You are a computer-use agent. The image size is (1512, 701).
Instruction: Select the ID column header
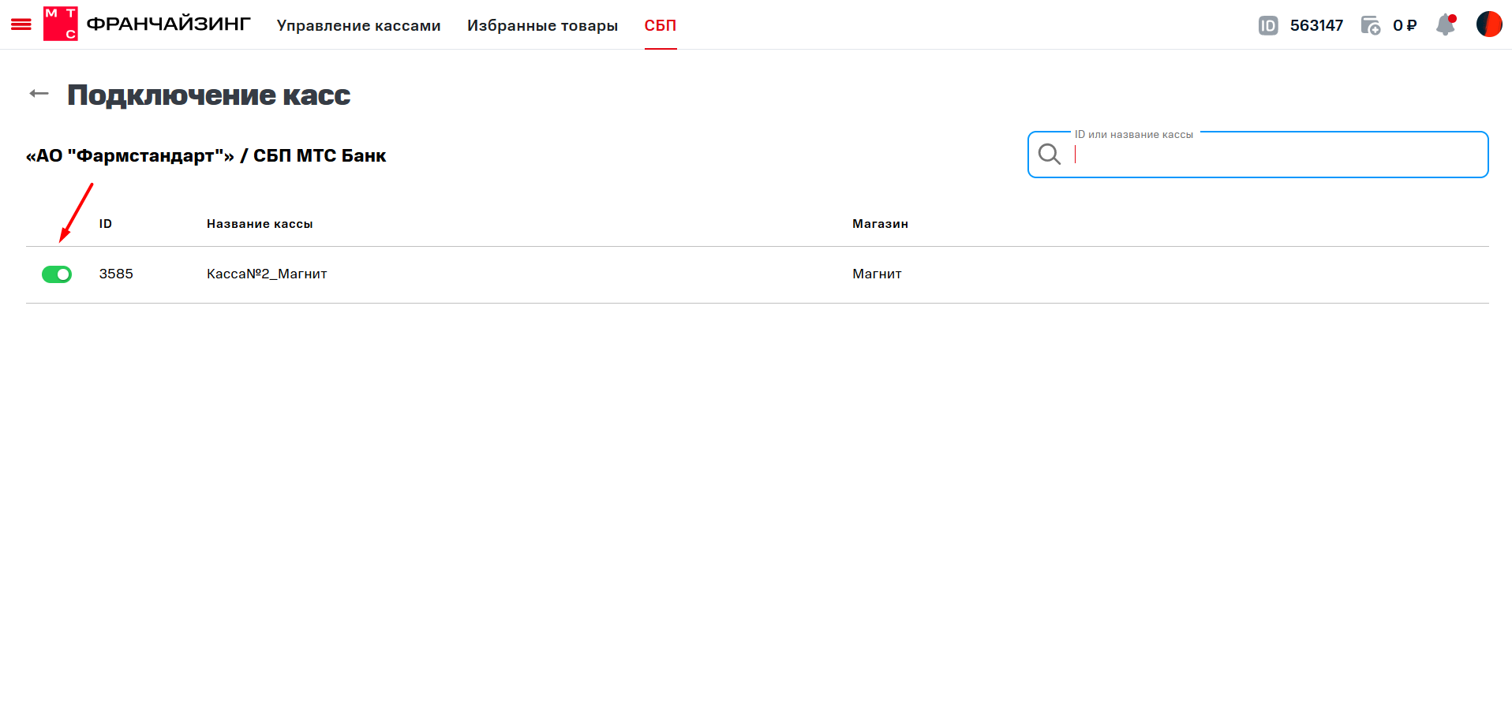click(x=106, y=224)
